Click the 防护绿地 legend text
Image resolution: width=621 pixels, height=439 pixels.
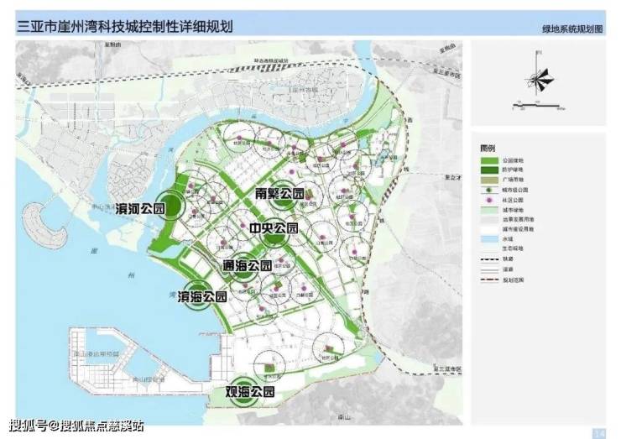coord(513,170)
